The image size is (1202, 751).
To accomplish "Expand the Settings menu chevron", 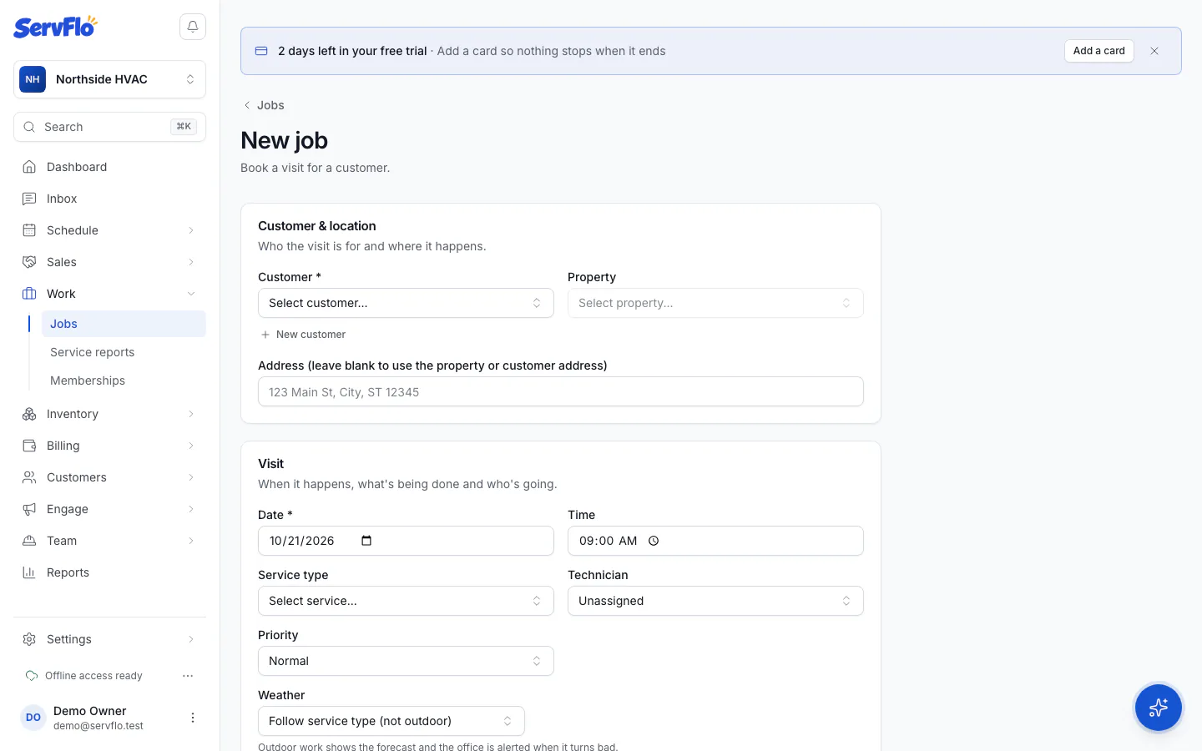I will pyautogui.click(x=191, y=639).
